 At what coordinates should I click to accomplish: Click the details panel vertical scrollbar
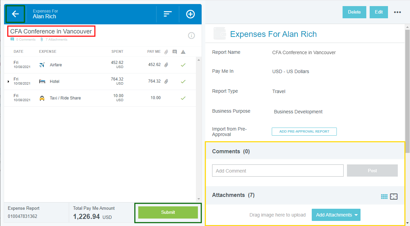coord(407,91)
